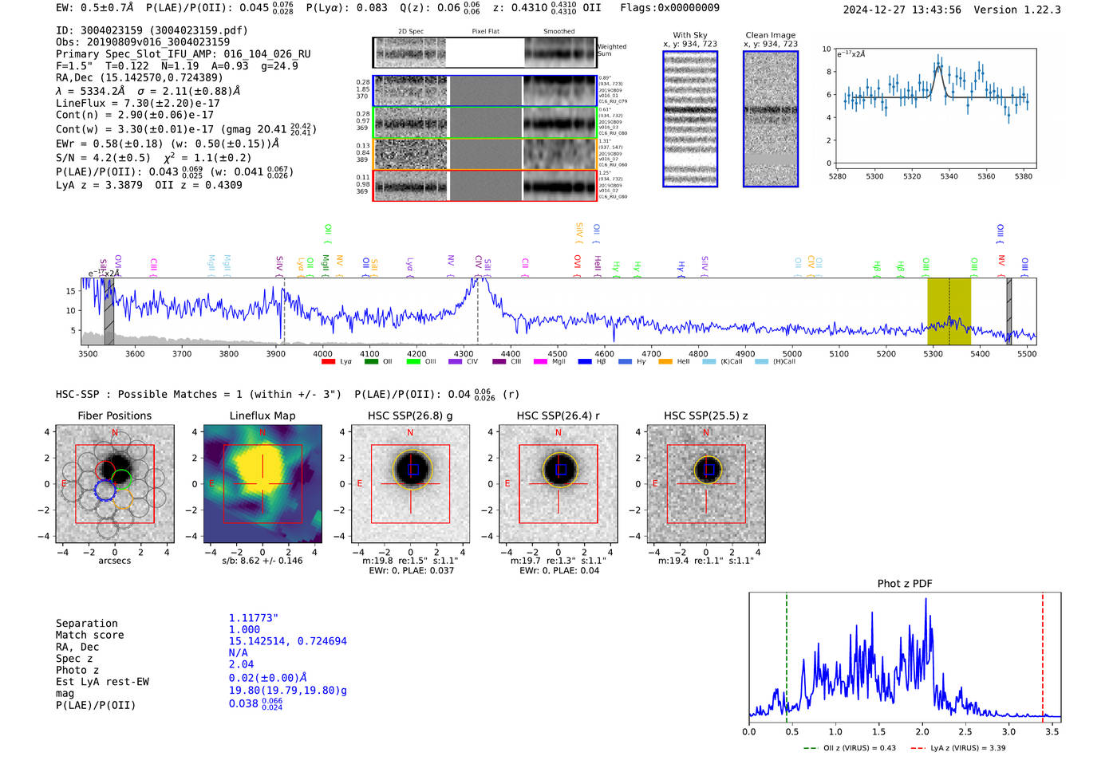Click the 2024-12-27 13:43:56 timestamp
The height and width of the screenshot is (760, 1117).
(x=902, y=10)
